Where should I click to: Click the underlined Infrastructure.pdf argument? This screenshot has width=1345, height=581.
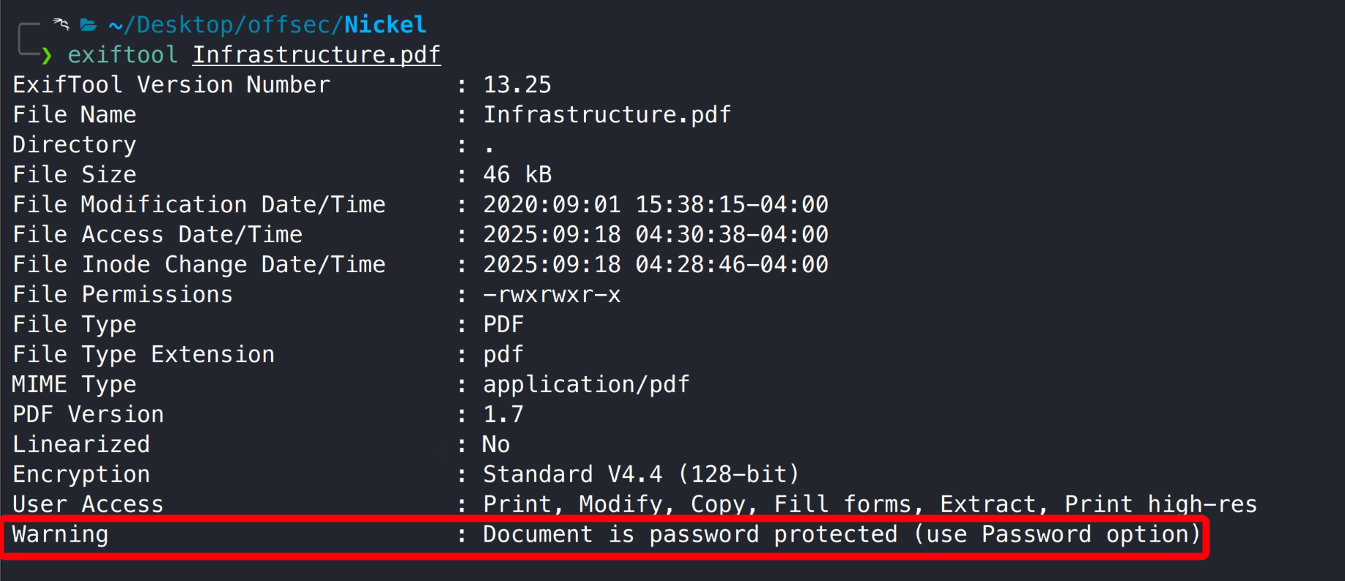pyautogui.click(x=316, y=55)
